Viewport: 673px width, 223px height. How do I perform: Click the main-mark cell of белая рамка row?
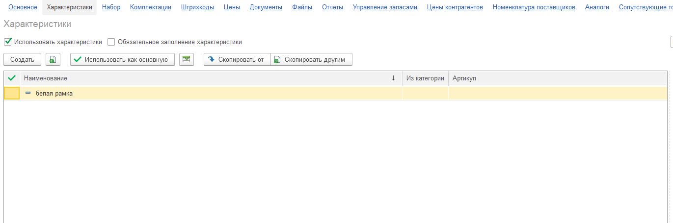(x=12, y=93)
